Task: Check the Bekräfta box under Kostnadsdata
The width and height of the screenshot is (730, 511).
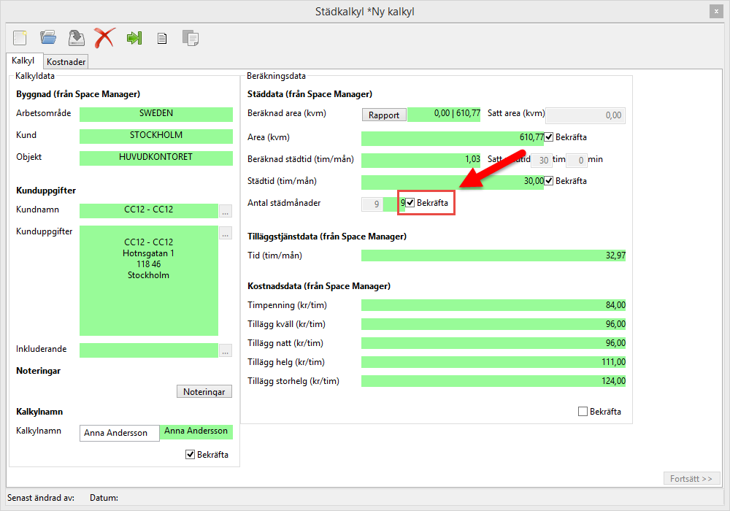Action: pos(583,412)
